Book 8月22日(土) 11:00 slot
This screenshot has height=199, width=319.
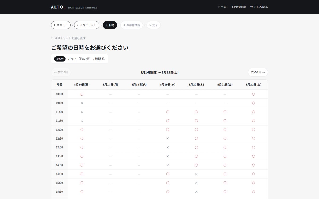253,112
